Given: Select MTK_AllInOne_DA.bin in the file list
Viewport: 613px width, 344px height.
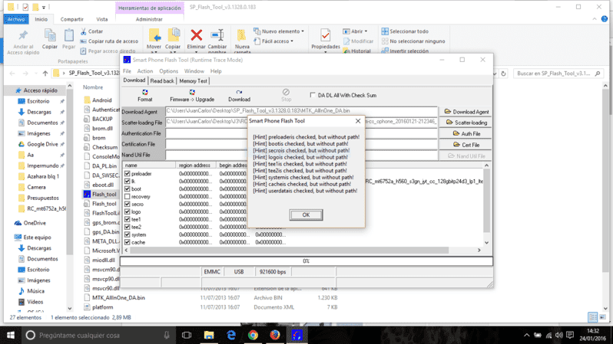Looking at the screenshot, I should pyautogui.click(x=118, y=297).
